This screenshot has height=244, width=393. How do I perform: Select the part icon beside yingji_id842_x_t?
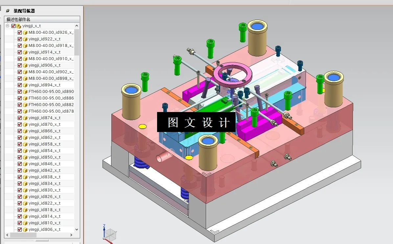25,170
